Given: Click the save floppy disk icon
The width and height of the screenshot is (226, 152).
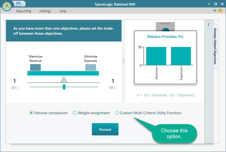Looking at the screenshot, I should click(x=18, y=4).
